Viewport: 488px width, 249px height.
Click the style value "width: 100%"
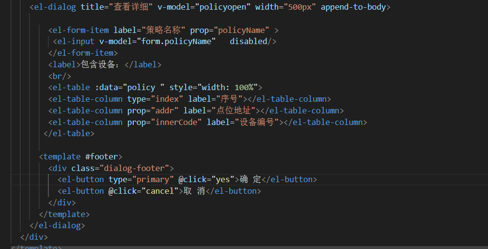[230, 88]
